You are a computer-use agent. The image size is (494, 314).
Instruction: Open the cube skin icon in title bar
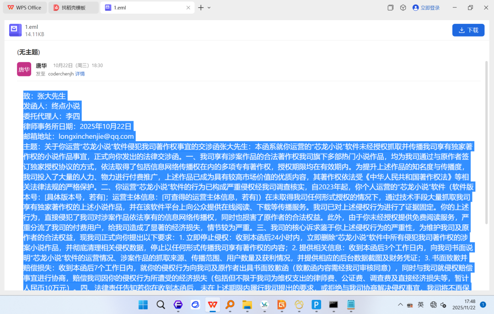(403, 8)
